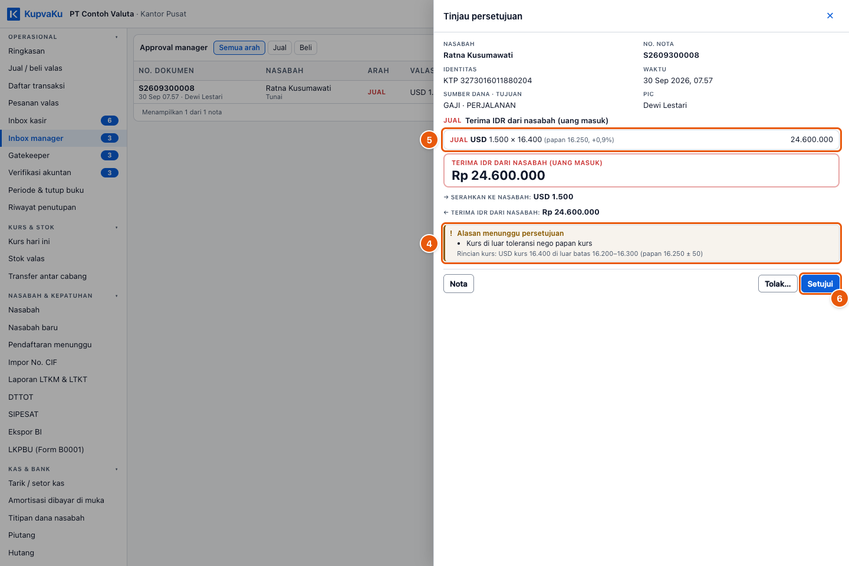The height and width of the screenshot is (566, 849).
Task: Open Verifikasi akuntan
Action: (64, 173)
